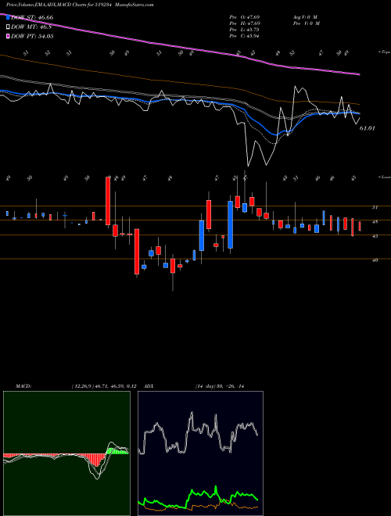Click the 'Pre V: 0 M' volume text
This screenshot has height=516, width=391.
(x=307, y=23)
